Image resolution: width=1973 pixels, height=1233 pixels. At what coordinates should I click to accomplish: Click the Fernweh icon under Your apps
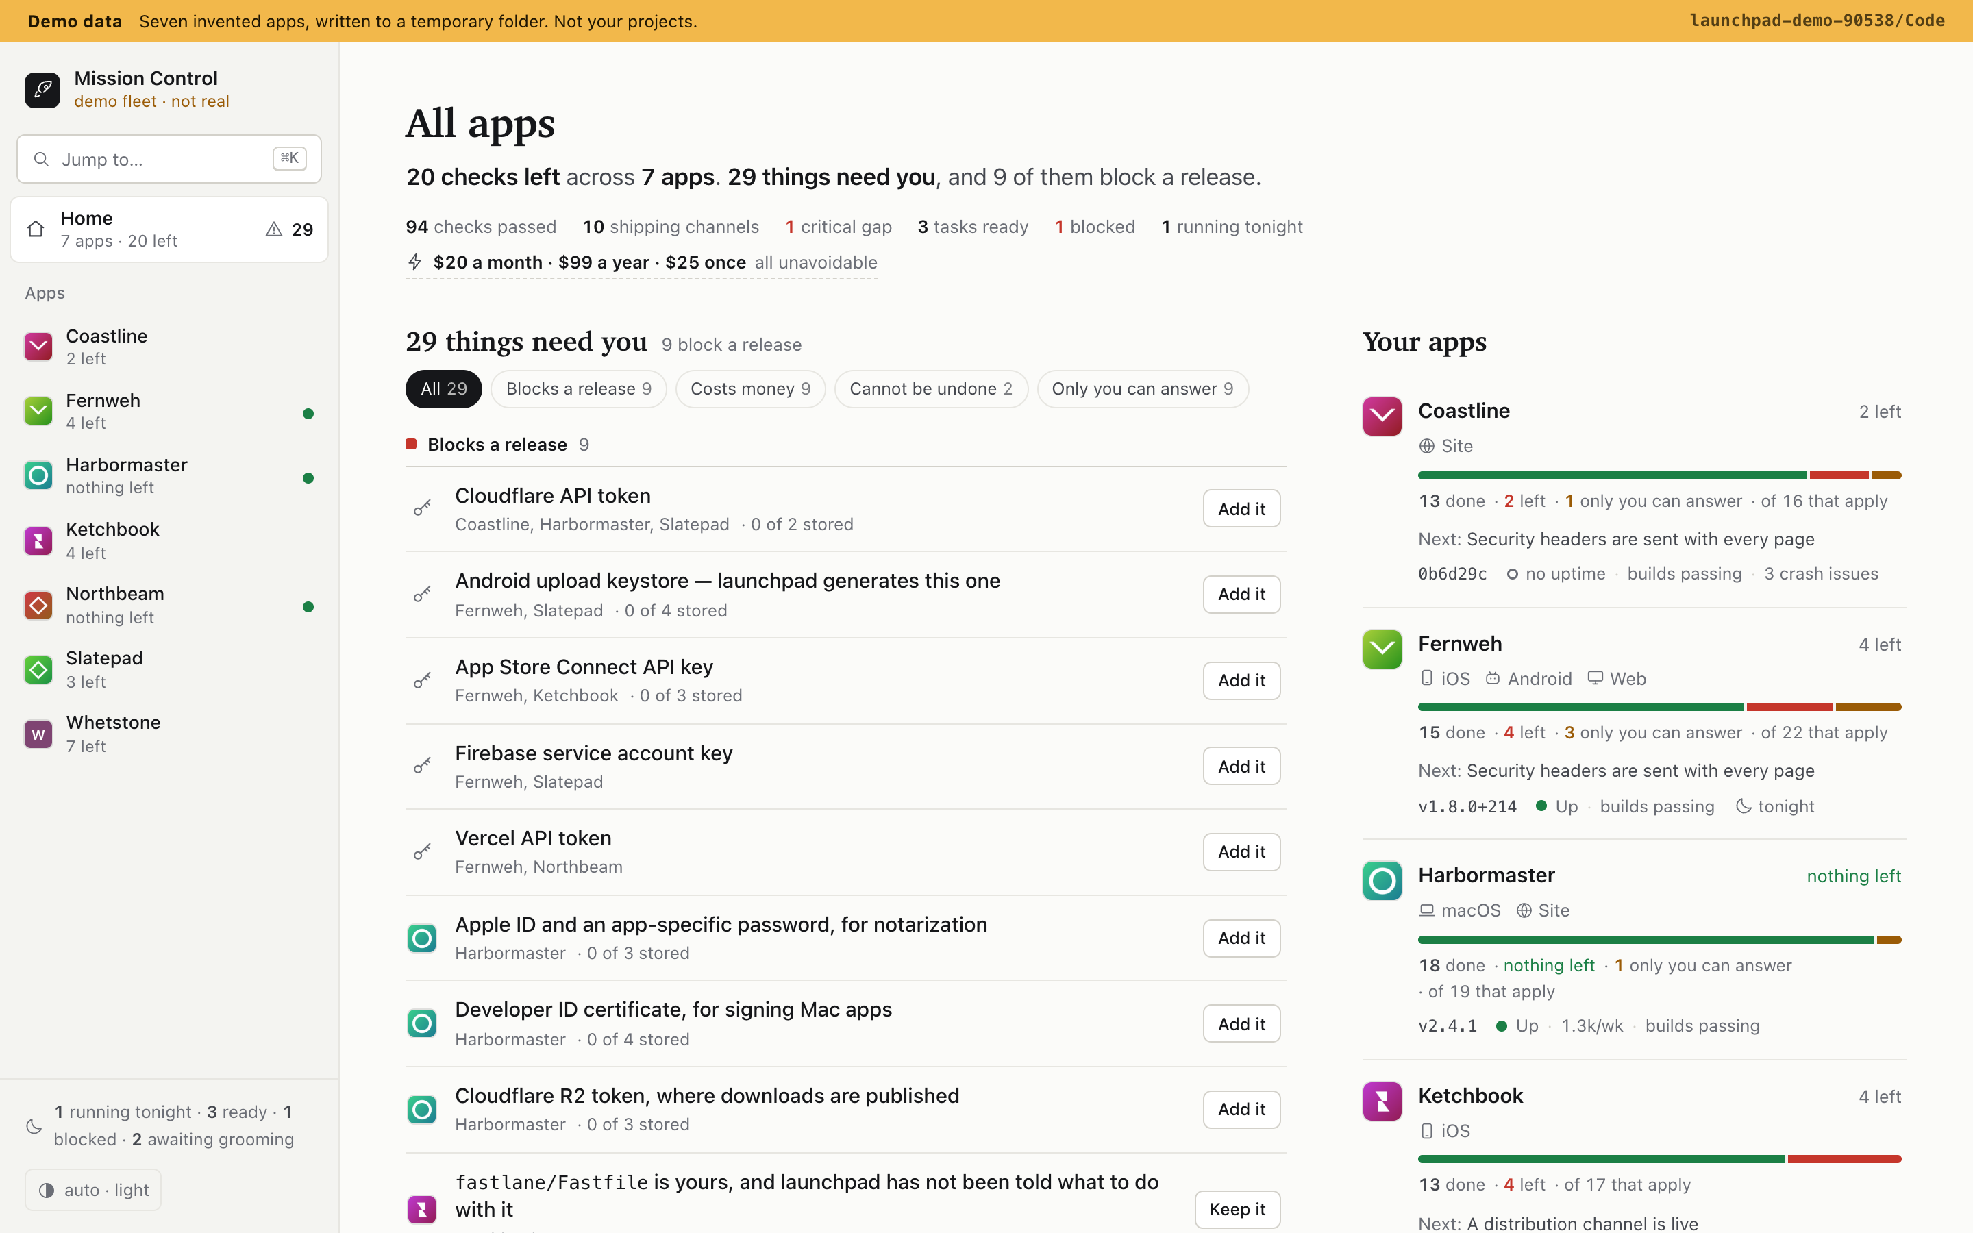click(x=1382, y=649)
